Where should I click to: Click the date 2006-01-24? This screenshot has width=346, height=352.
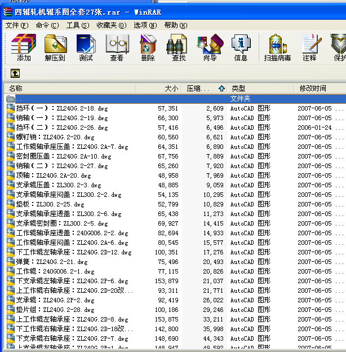coord(314,127)
